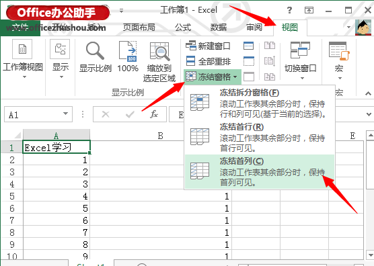Click vertical scrollbar up arrow
Screen dimensions: 374x266
(x=370, y=136)
